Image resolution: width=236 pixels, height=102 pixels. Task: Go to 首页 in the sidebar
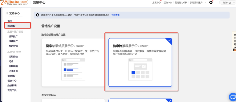(x=10, y=21)
